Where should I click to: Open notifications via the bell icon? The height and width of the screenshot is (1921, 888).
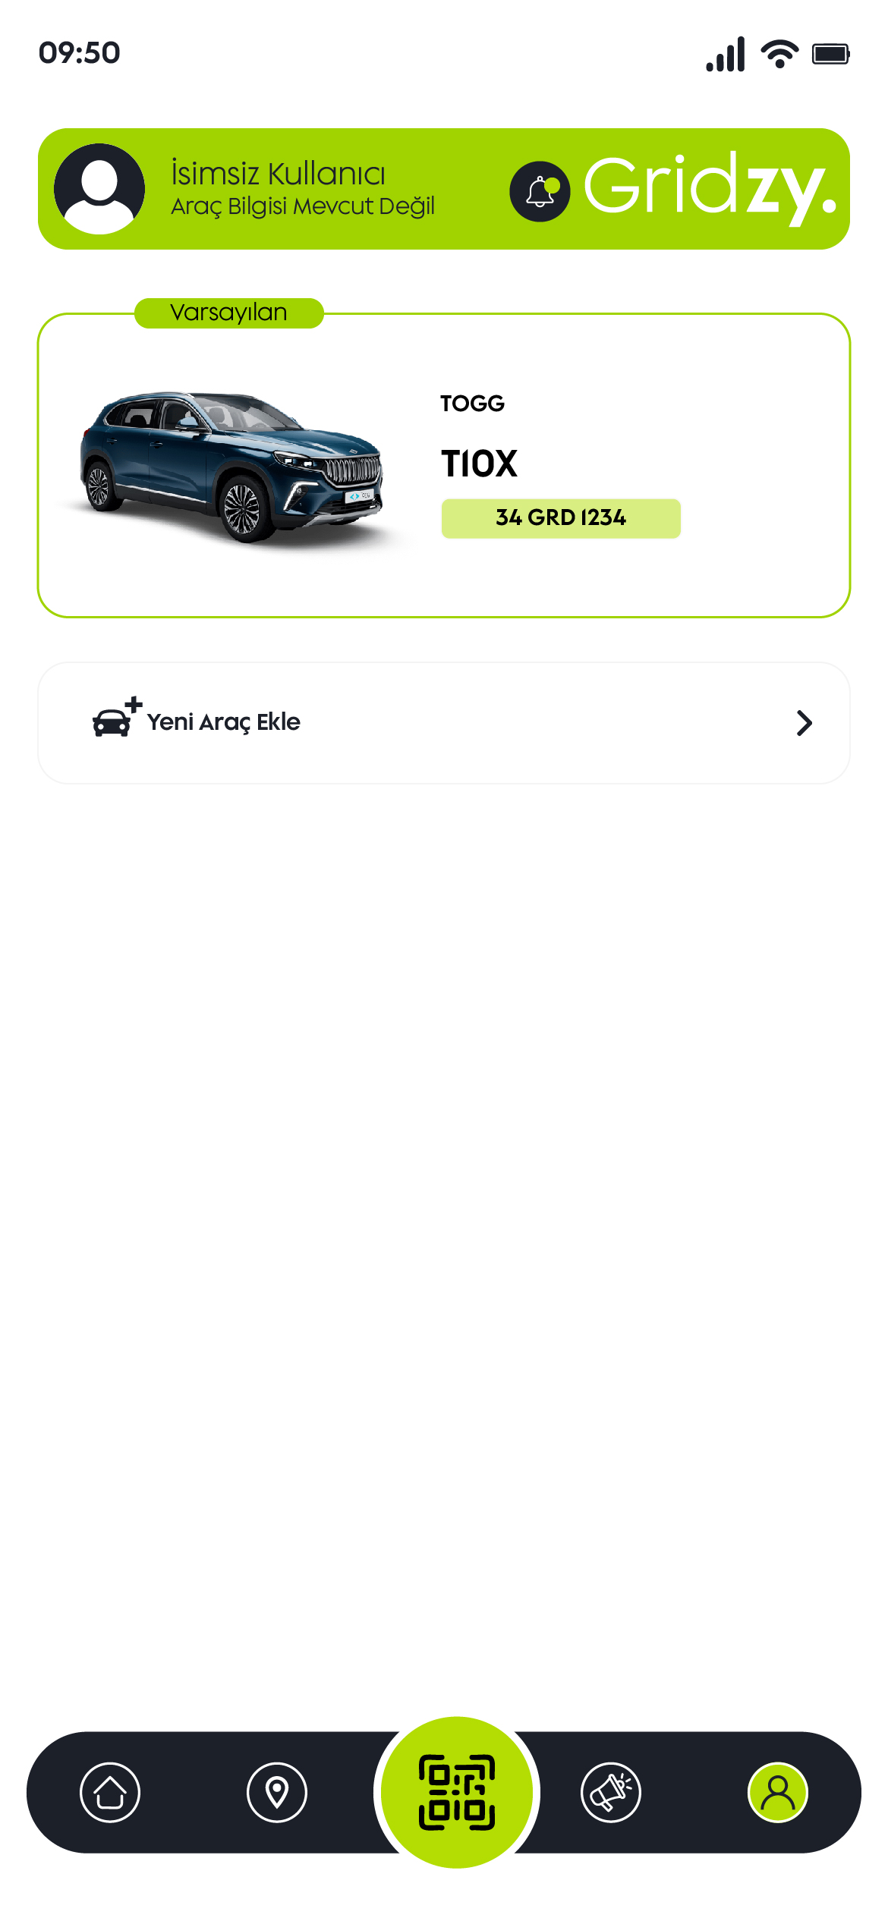(x=540, y=191)
